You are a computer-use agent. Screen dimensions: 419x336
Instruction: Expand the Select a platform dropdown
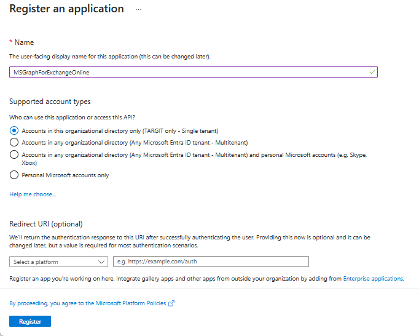tap(58, 262)
